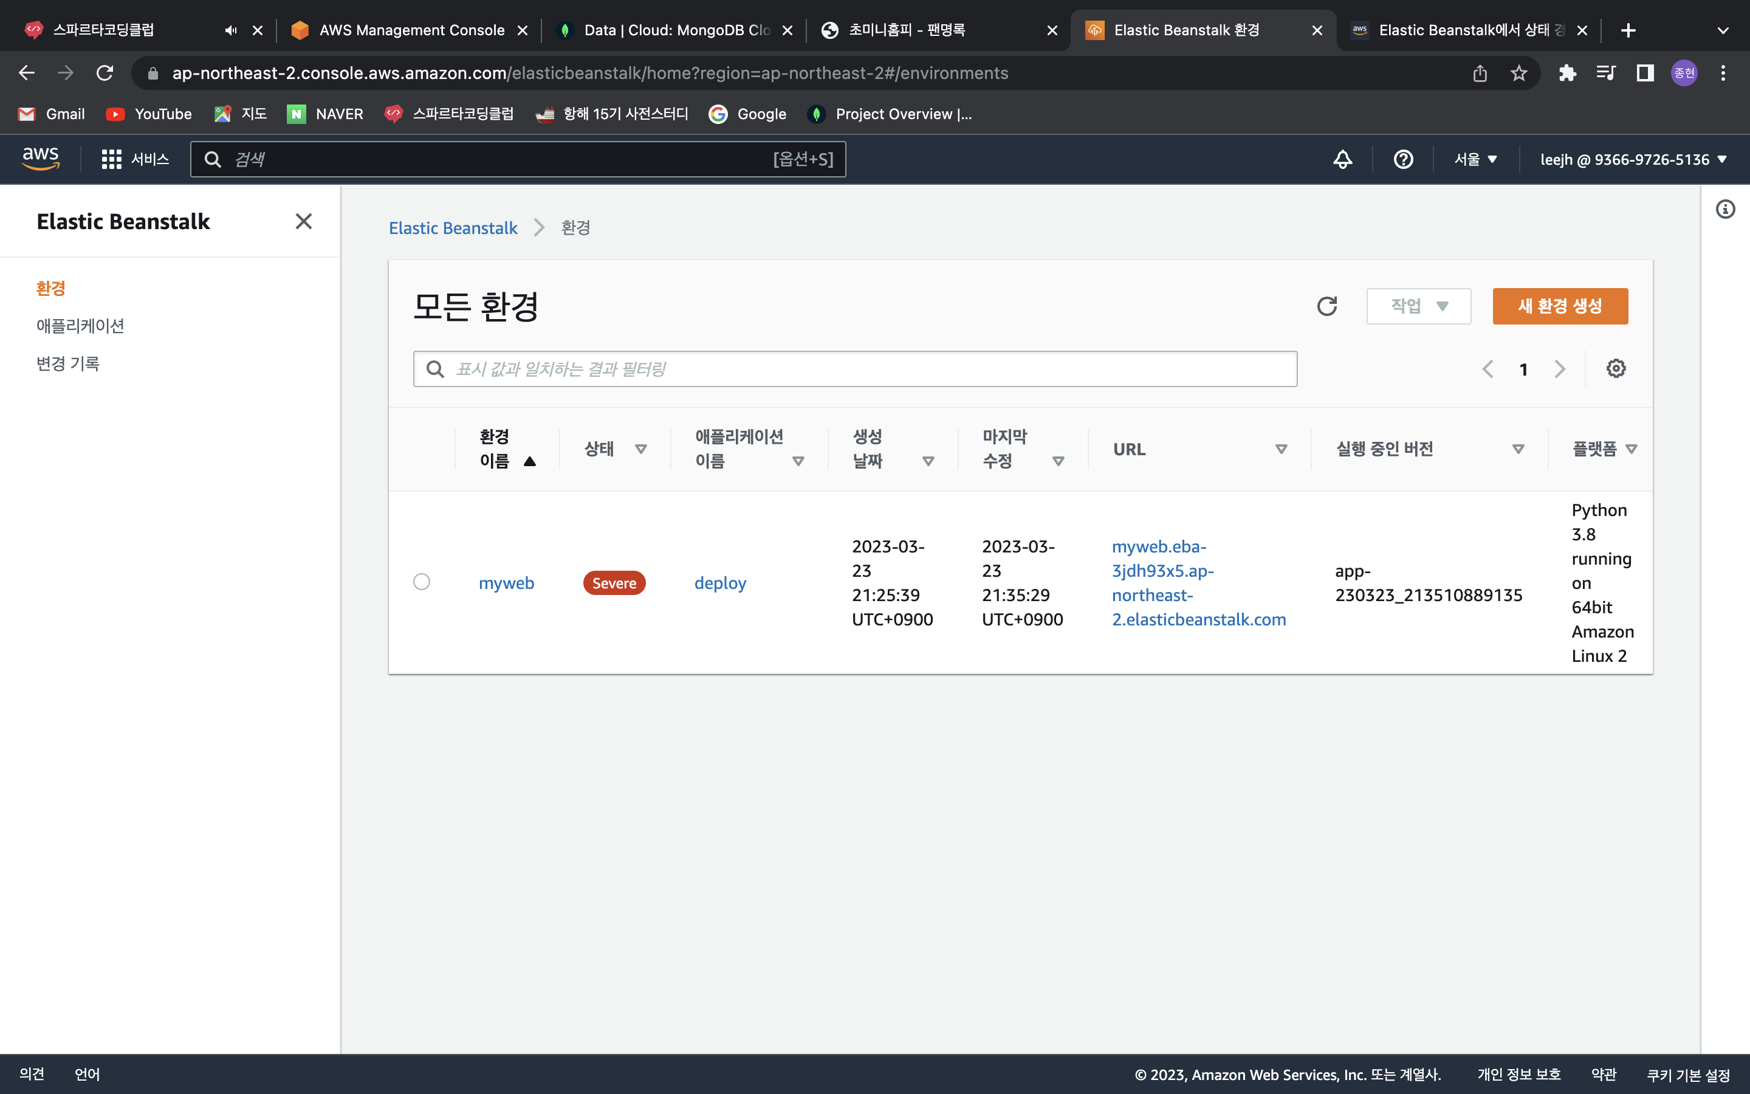The height and width of the screenshot is (1094, 1750).
Task: Open the 서비스 services grid menu
Action: pos(136,159)
